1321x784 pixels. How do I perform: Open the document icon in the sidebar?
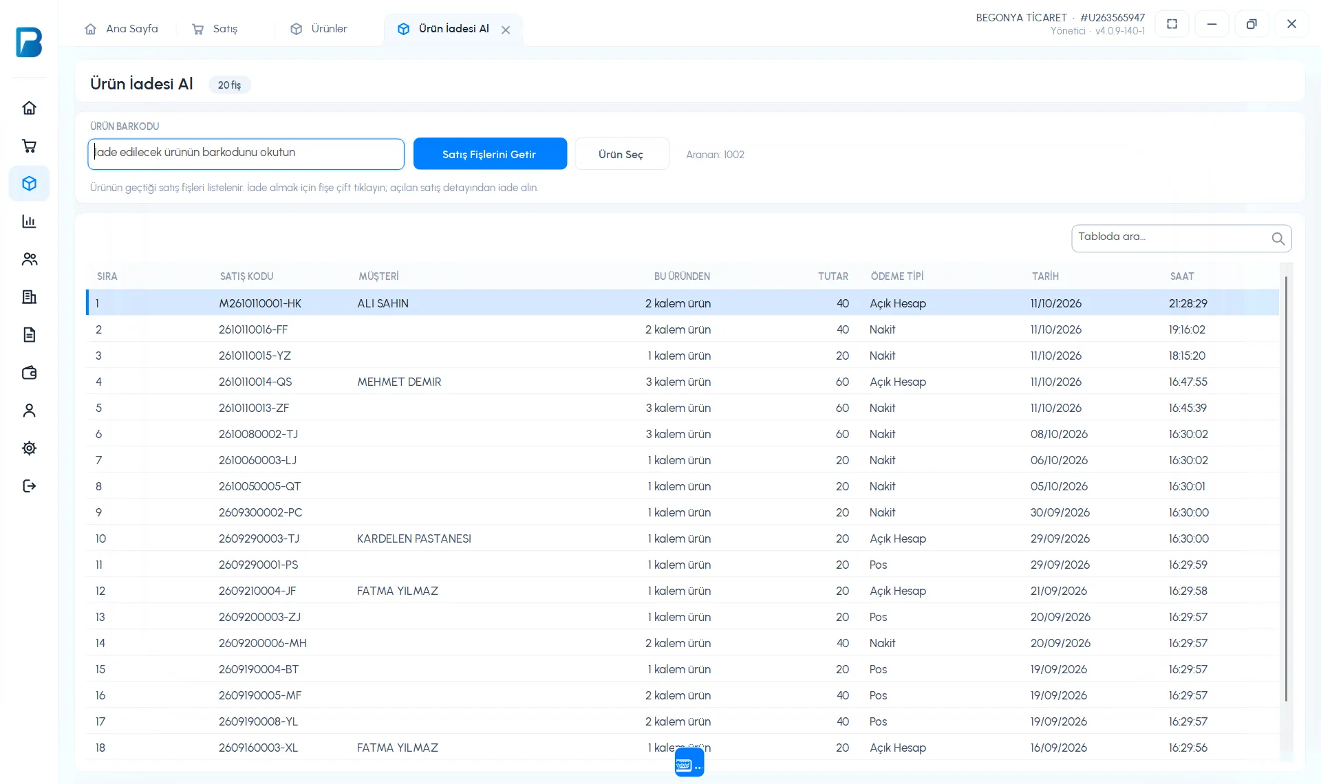point(29,335)
